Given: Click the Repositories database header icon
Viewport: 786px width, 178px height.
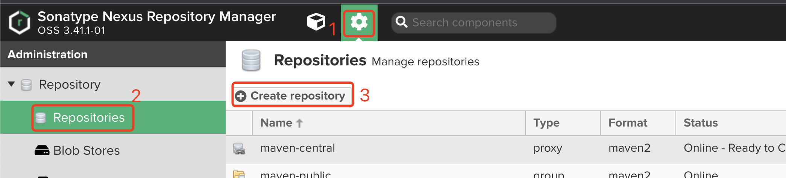Looking at the screenshot, I should 251,60.
